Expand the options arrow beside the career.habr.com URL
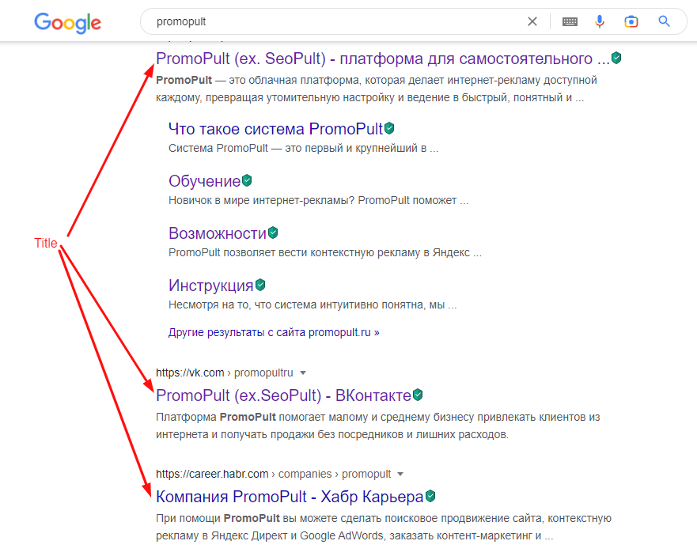The height and width of the screenshot is (556, 697). (x=400, y=474)
